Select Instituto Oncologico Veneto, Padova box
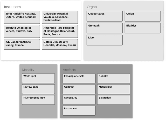 tap(22, 31)
